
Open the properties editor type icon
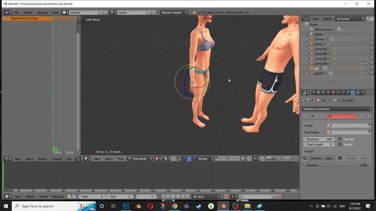pyautogui.click(x=305, y=93)
